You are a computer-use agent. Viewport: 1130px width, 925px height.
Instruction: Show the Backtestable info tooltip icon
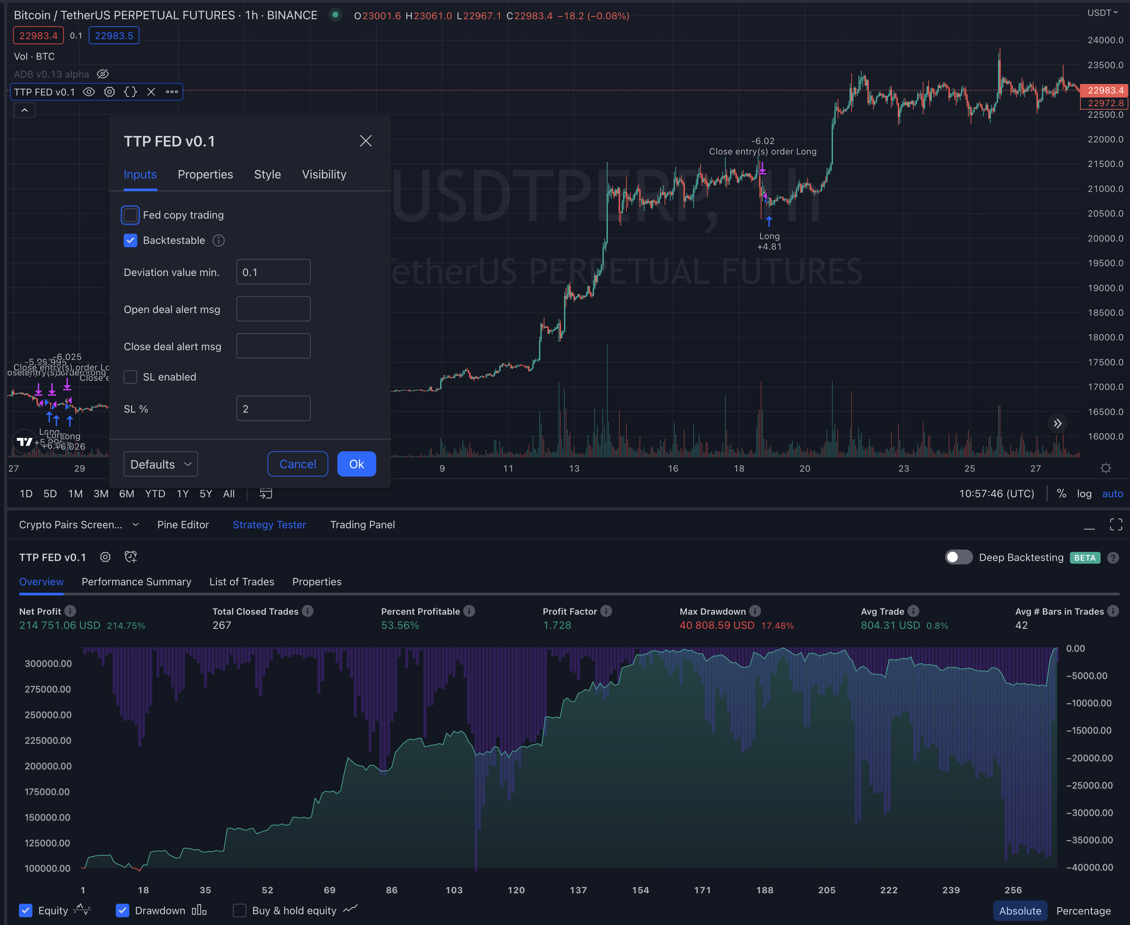(x=218, y=241)
